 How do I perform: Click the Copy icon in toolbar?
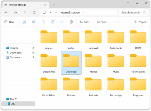click(34, 22)
